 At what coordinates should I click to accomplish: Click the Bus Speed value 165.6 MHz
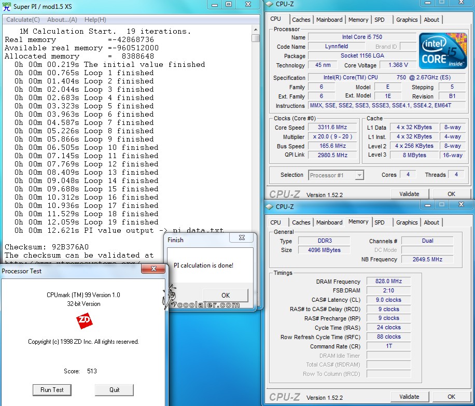coord(332,146)
